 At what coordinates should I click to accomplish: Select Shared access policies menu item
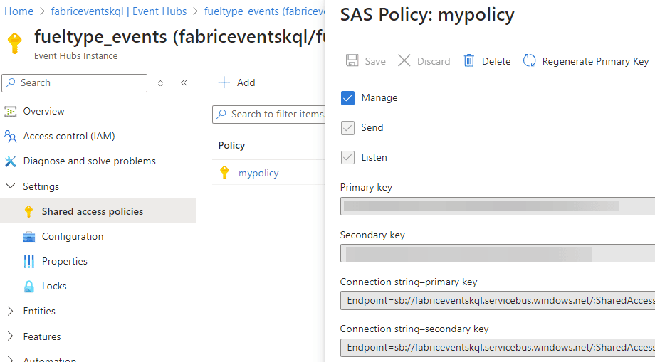[x=98, y=211]
